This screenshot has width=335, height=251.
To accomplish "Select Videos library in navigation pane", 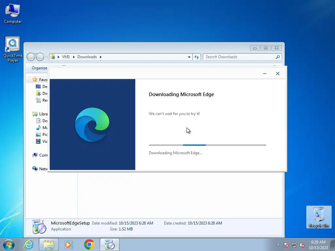I will coord(42,141).
